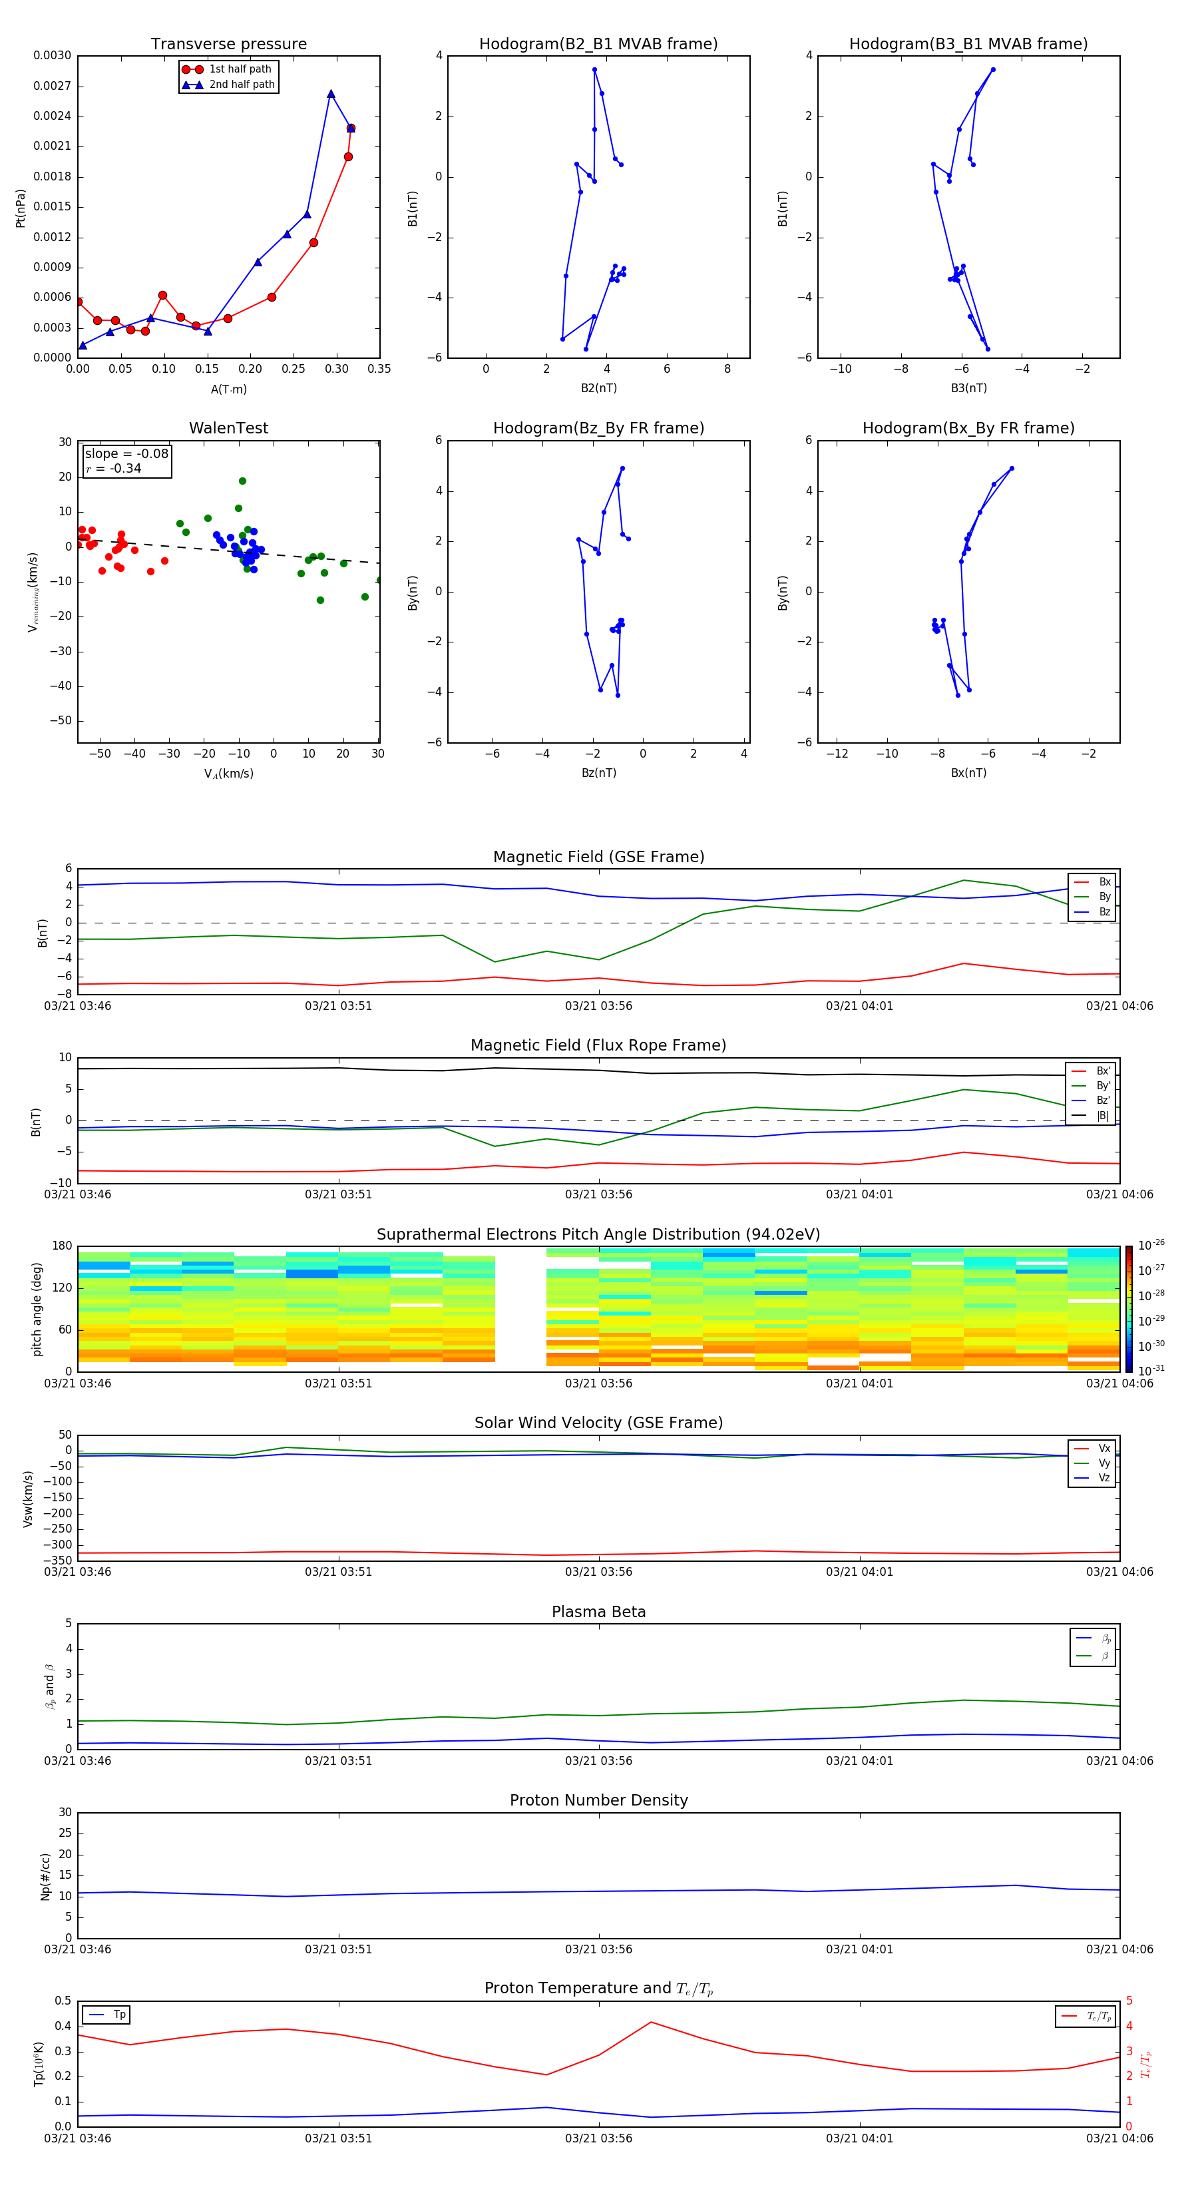This screenshot has width=1198, height=2197.
Task: Click the '2nd half path' legend entry
Action: point(228,85)
